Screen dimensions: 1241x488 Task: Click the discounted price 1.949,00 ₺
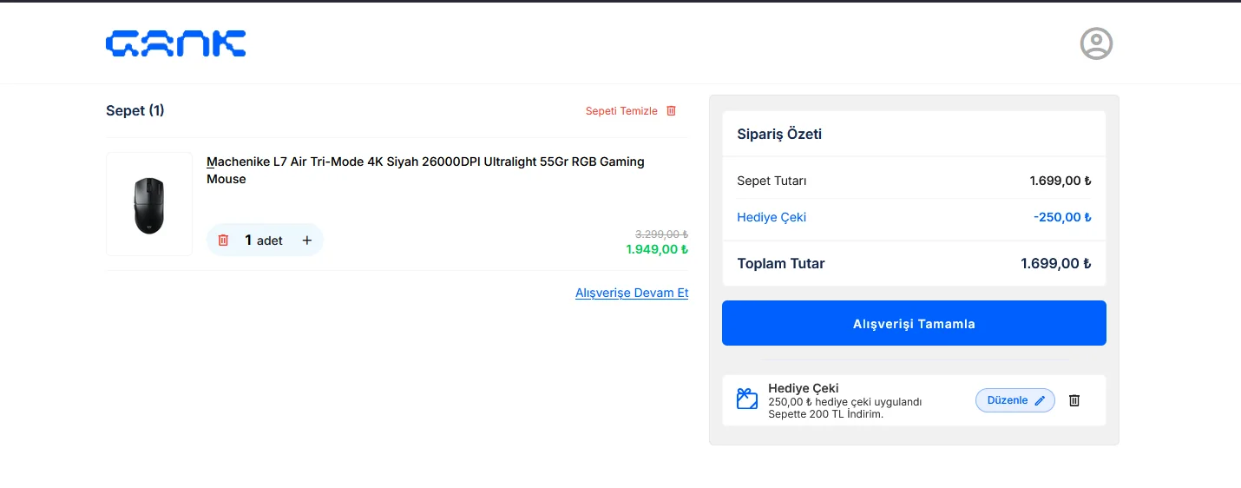coord(657,249)
